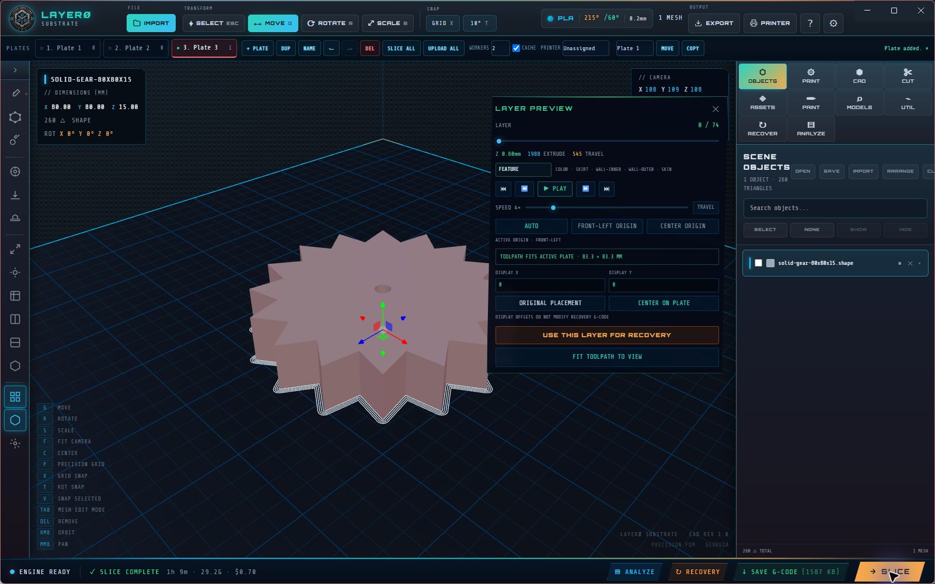
Task: Activate the Scale transform tool
Action: point(388,23)
